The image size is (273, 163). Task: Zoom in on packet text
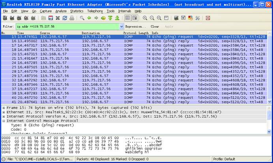(145, 18)
